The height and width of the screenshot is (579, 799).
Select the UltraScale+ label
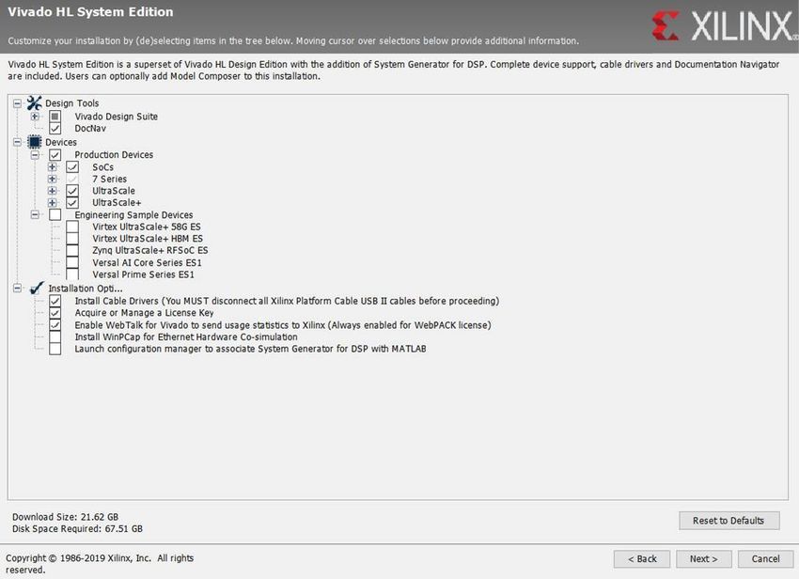(x=117, y=202)
